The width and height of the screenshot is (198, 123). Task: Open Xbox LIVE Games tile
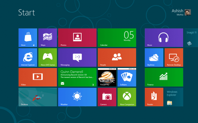point(47,57)
